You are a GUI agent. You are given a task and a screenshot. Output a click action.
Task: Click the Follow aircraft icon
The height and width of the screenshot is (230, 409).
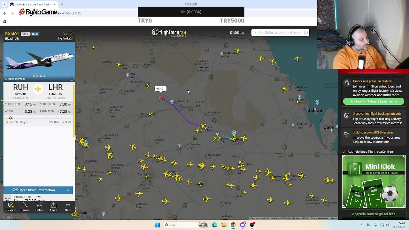39,207
